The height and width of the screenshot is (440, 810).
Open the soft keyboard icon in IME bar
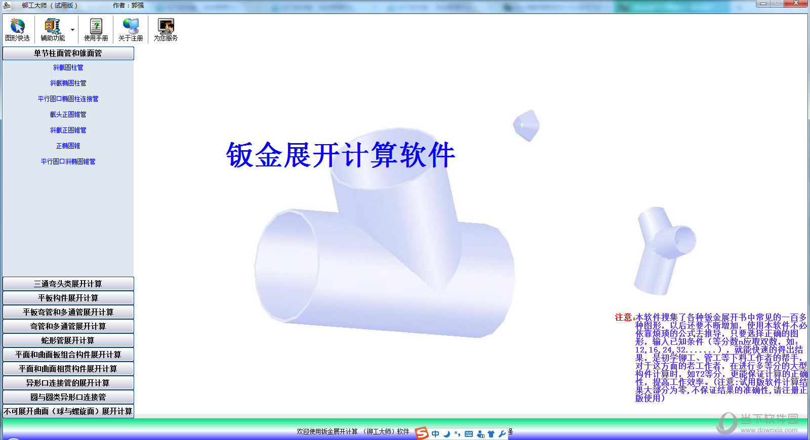click(x=468, y=434)
